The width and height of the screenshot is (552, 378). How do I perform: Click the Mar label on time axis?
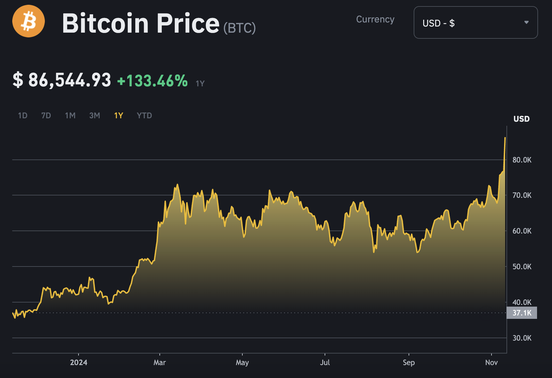pyautogui.click(x=159, y=362)
